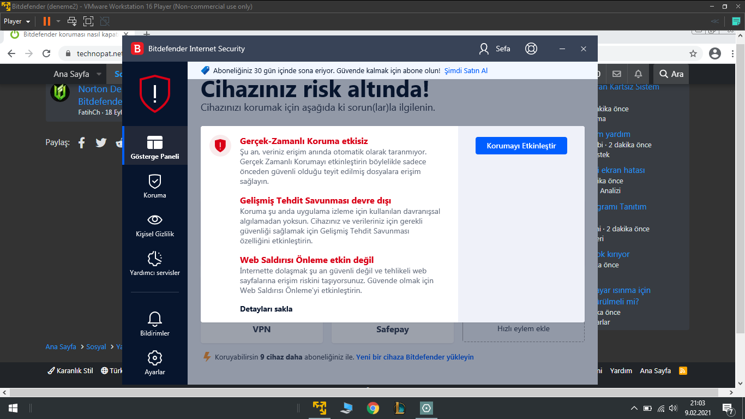
Task: Click the Sosyal breadcrumb link
Action: tap(96, 347)
